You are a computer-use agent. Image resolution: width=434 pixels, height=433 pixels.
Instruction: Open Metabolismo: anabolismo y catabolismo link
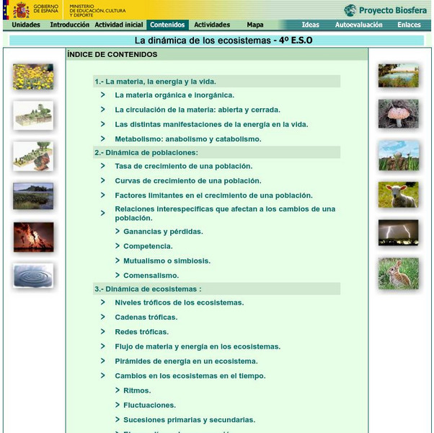188,139
